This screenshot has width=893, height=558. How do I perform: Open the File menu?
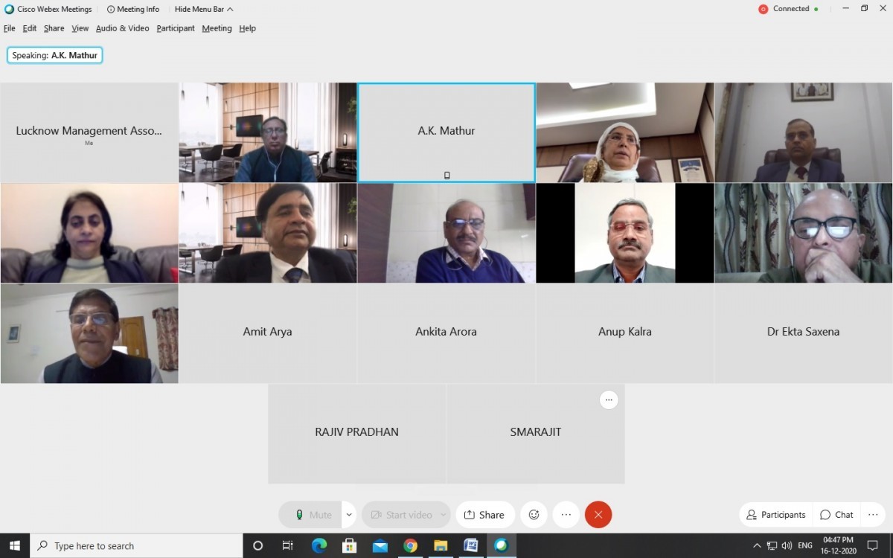click(9, 28)
